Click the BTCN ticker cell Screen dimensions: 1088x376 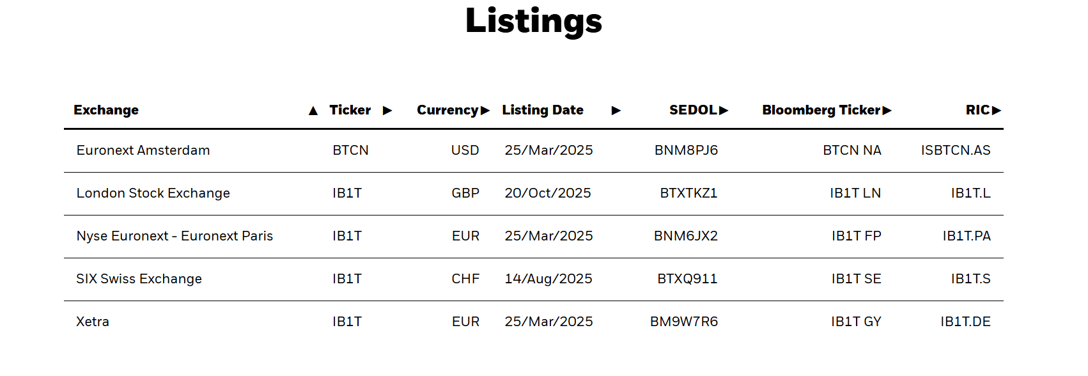[x=350, y=150]
